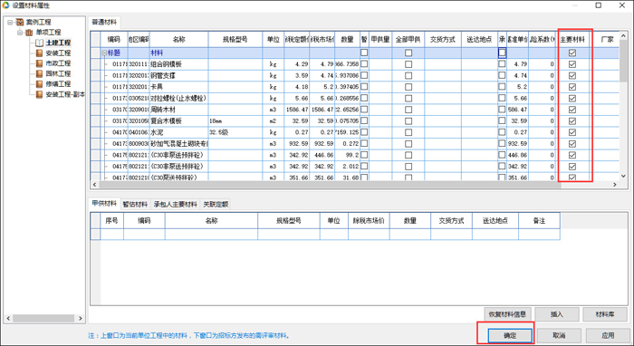Collapse the 标题 材料 group row
The width and height of the screenshot is (634, 346).
click(x=104, y=53)
